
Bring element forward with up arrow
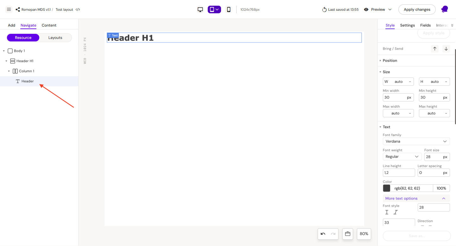(x=435, y=49)
